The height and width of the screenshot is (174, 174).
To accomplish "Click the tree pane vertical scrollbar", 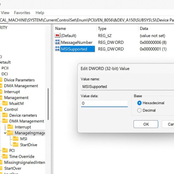I will coord(48,104).
